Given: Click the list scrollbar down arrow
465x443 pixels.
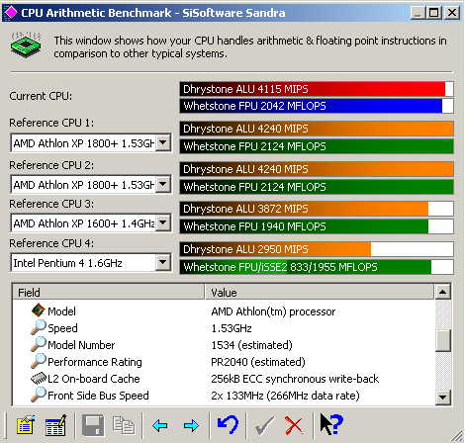Looking at the screenshot, I should [442, 397].
